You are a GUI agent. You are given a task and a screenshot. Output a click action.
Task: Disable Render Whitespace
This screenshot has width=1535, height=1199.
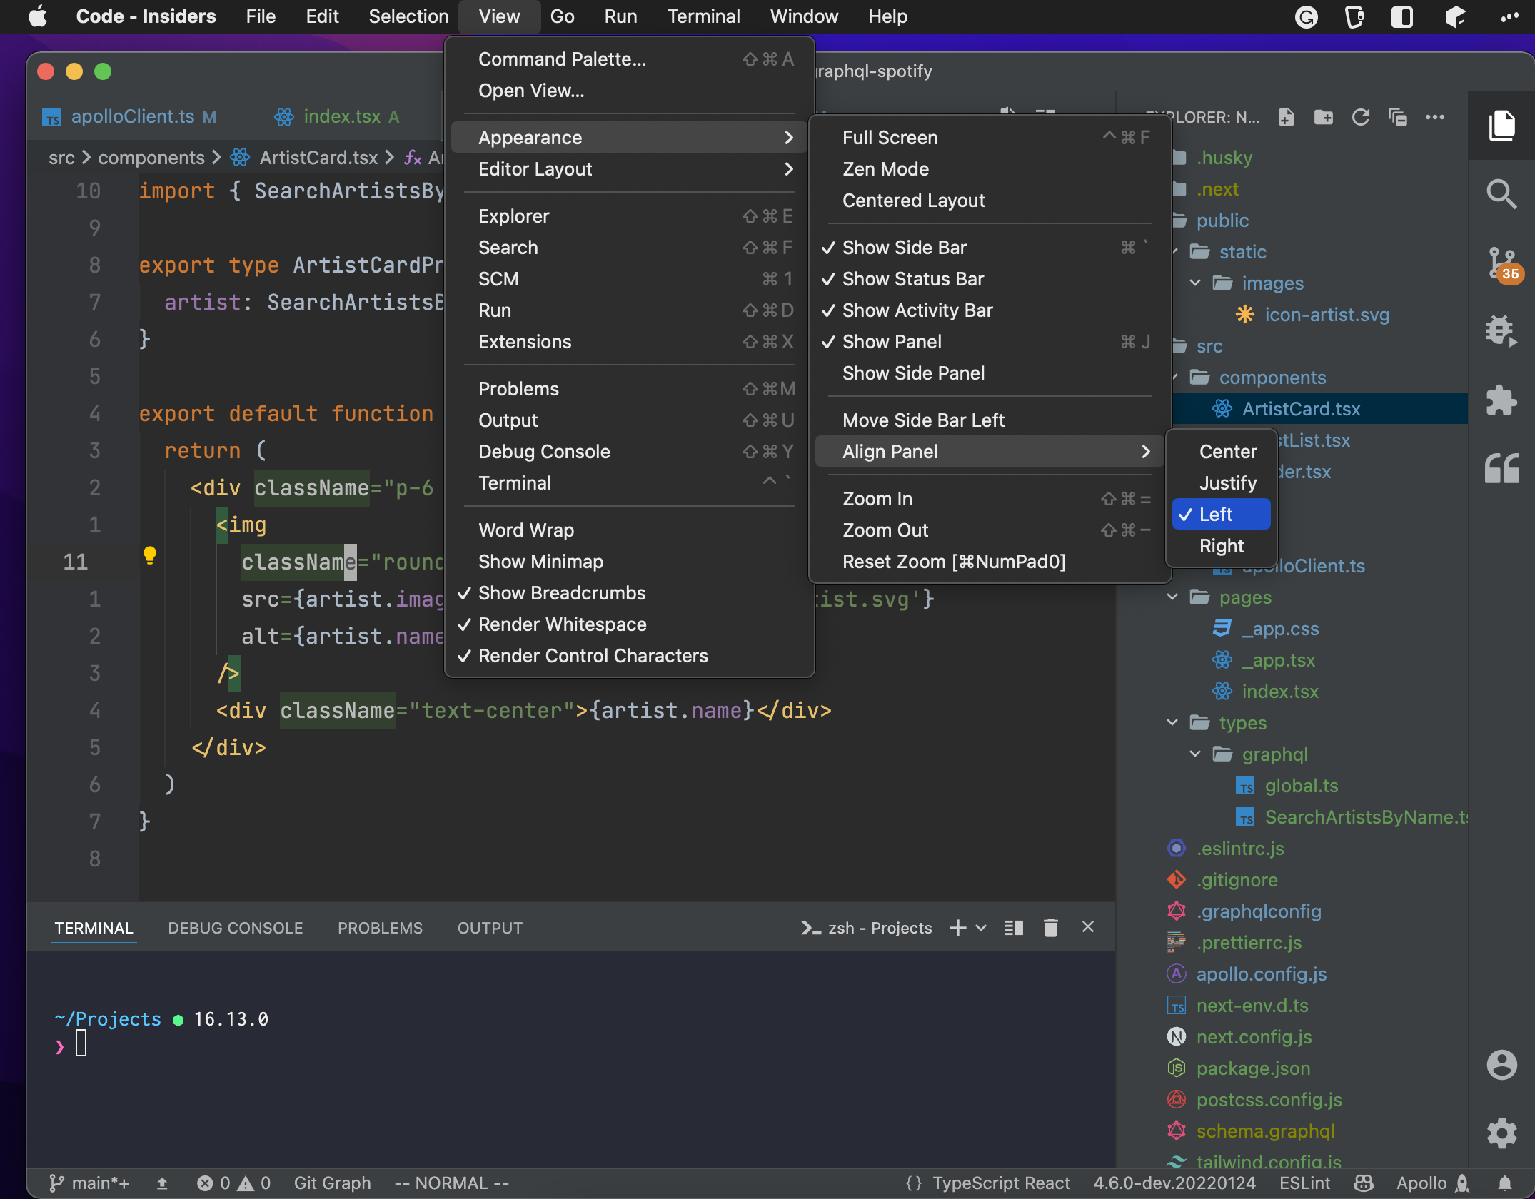tap(562, 624)
